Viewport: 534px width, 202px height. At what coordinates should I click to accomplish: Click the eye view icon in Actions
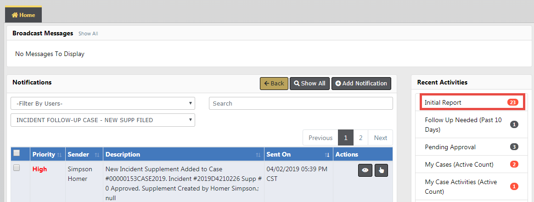365,170
